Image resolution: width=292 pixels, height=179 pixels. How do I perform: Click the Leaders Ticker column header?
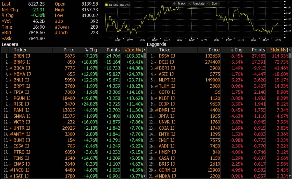[20, 50]
